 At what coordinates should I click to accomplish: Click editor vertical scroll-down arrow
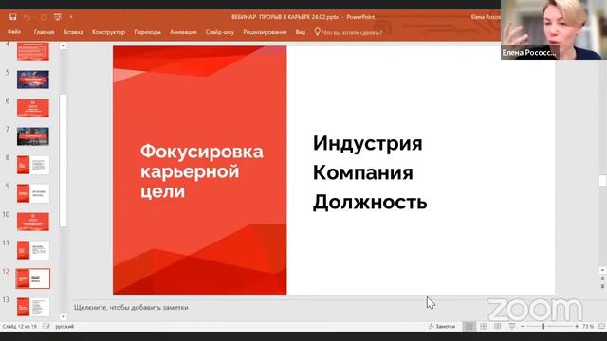pyautogui.click(x=602, y=270)
